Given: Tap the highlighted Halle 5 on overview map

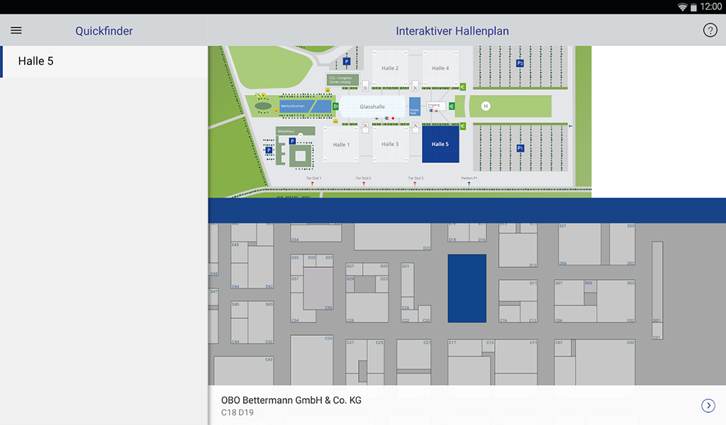Looking at the screenshot, I should coord(440,144).
